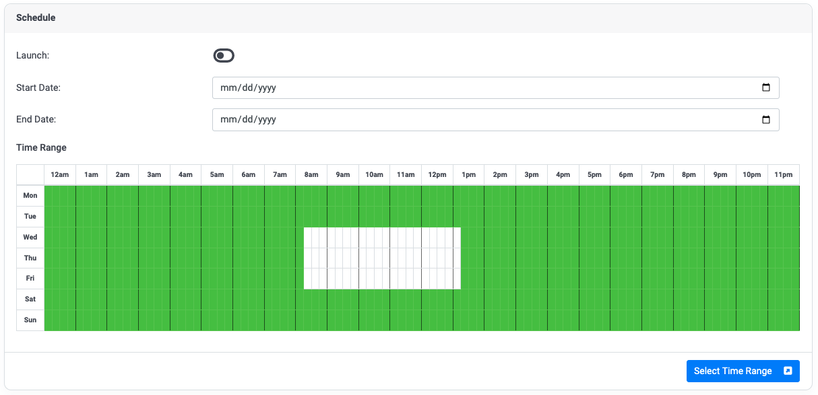This screenshot has width=818, height=395.
Task: Select a green cell for Tue at 3pm
Action: (531, 216)
